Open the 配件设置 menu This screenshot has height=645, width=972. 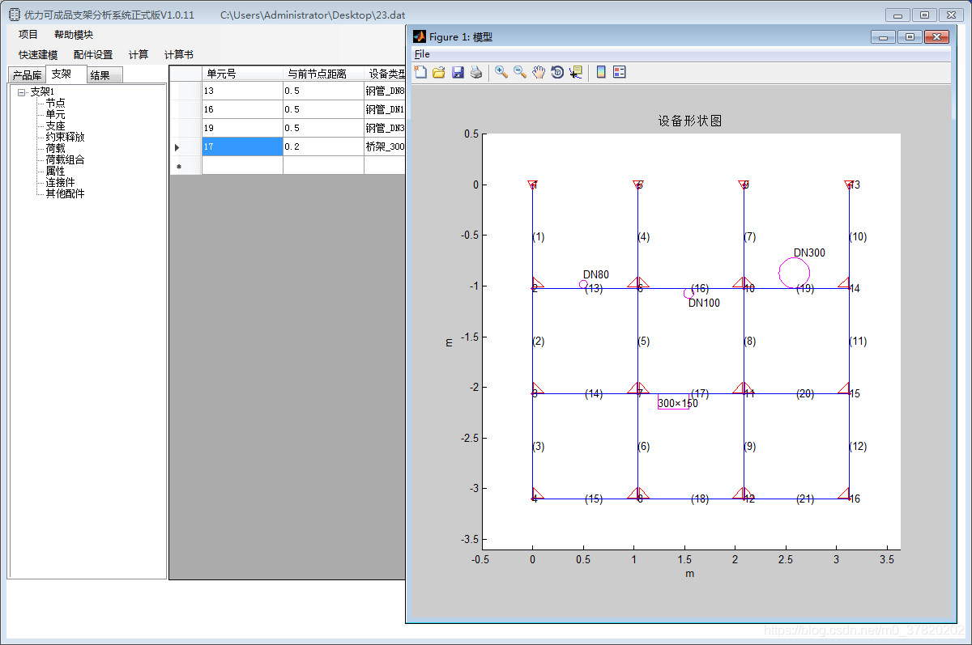[x=93, y=55]
